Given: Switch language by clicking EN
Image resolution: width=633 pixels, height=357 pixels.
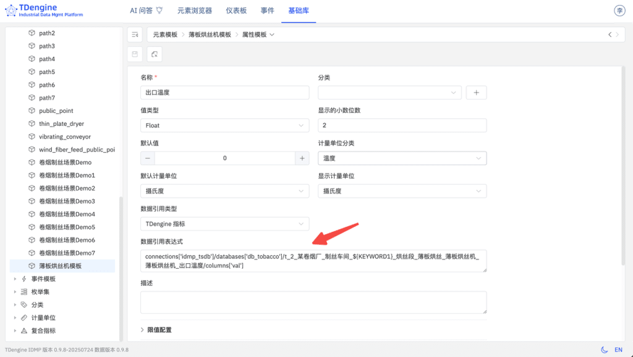Looking at the screenshot, I should pyautogui.click(x=618, y=349).
